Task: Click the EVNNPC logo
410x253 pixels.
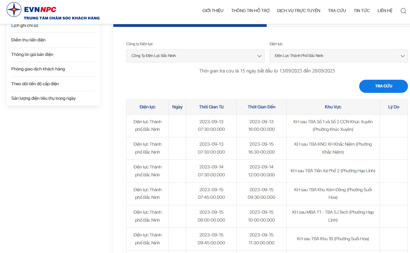Action: (53, 12)
